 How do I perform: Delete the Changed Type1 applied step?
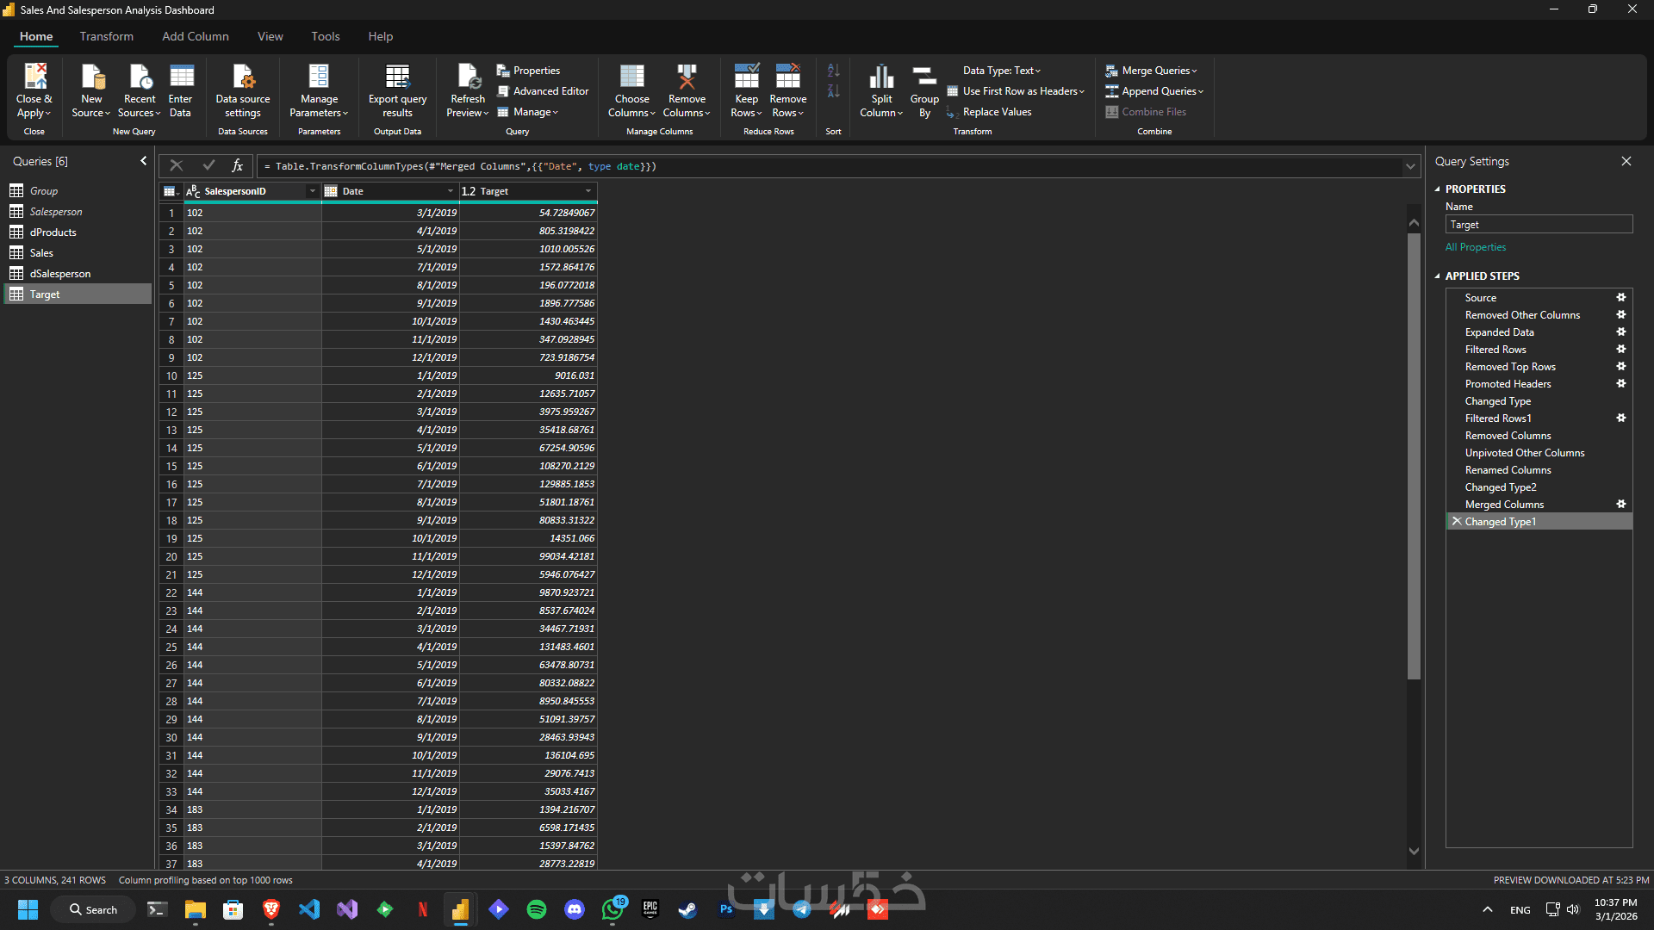point(1457,522)
